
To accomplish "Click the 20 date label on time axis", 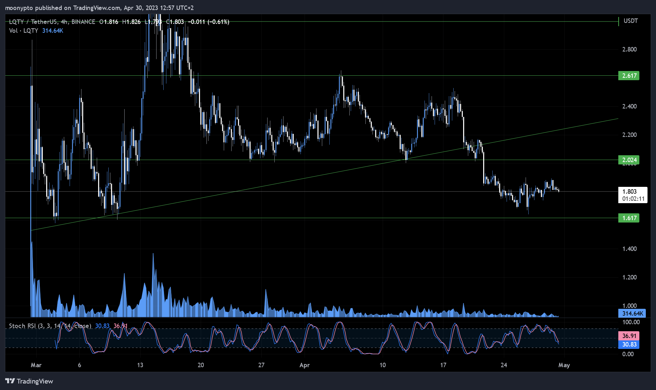I will coord(201,365).
